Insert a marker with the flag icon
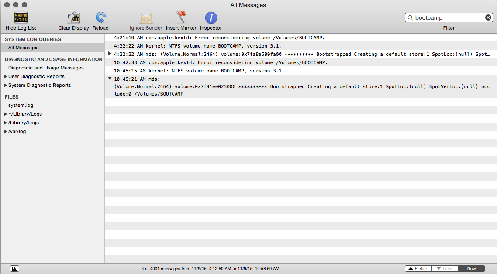This screenshot has height=274, width=497. (x=181, y=17)
